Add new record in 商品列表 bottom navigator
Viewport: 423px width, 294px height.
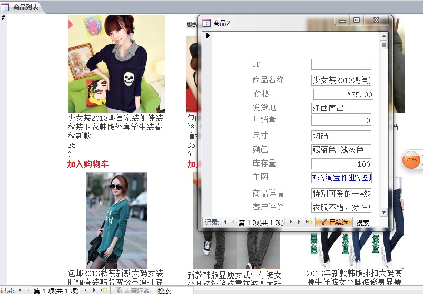[104, 290]
